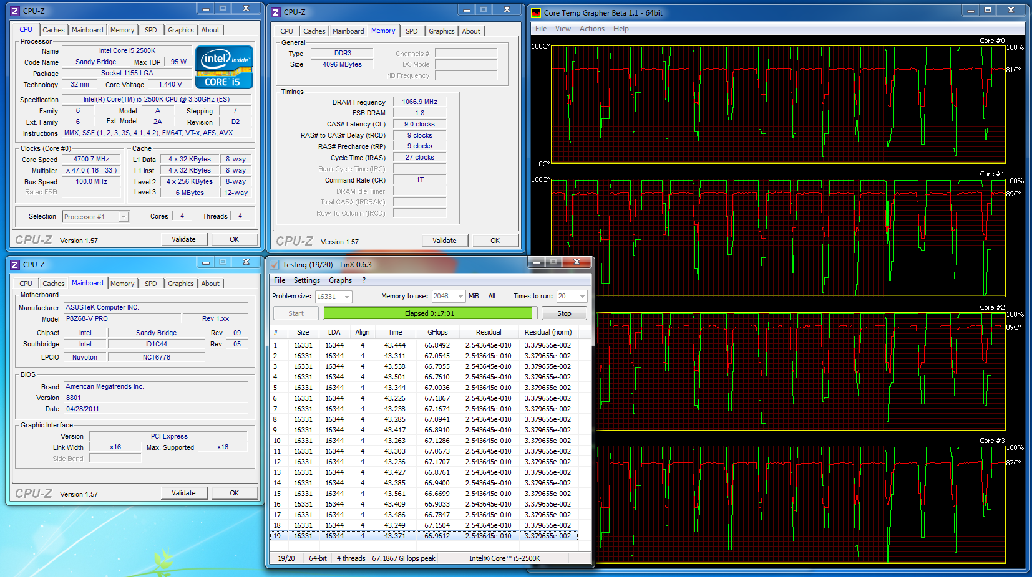Click the LinX elapsed time progress bar
This screenshot has height=577, width=1032.
click(429, 313)
